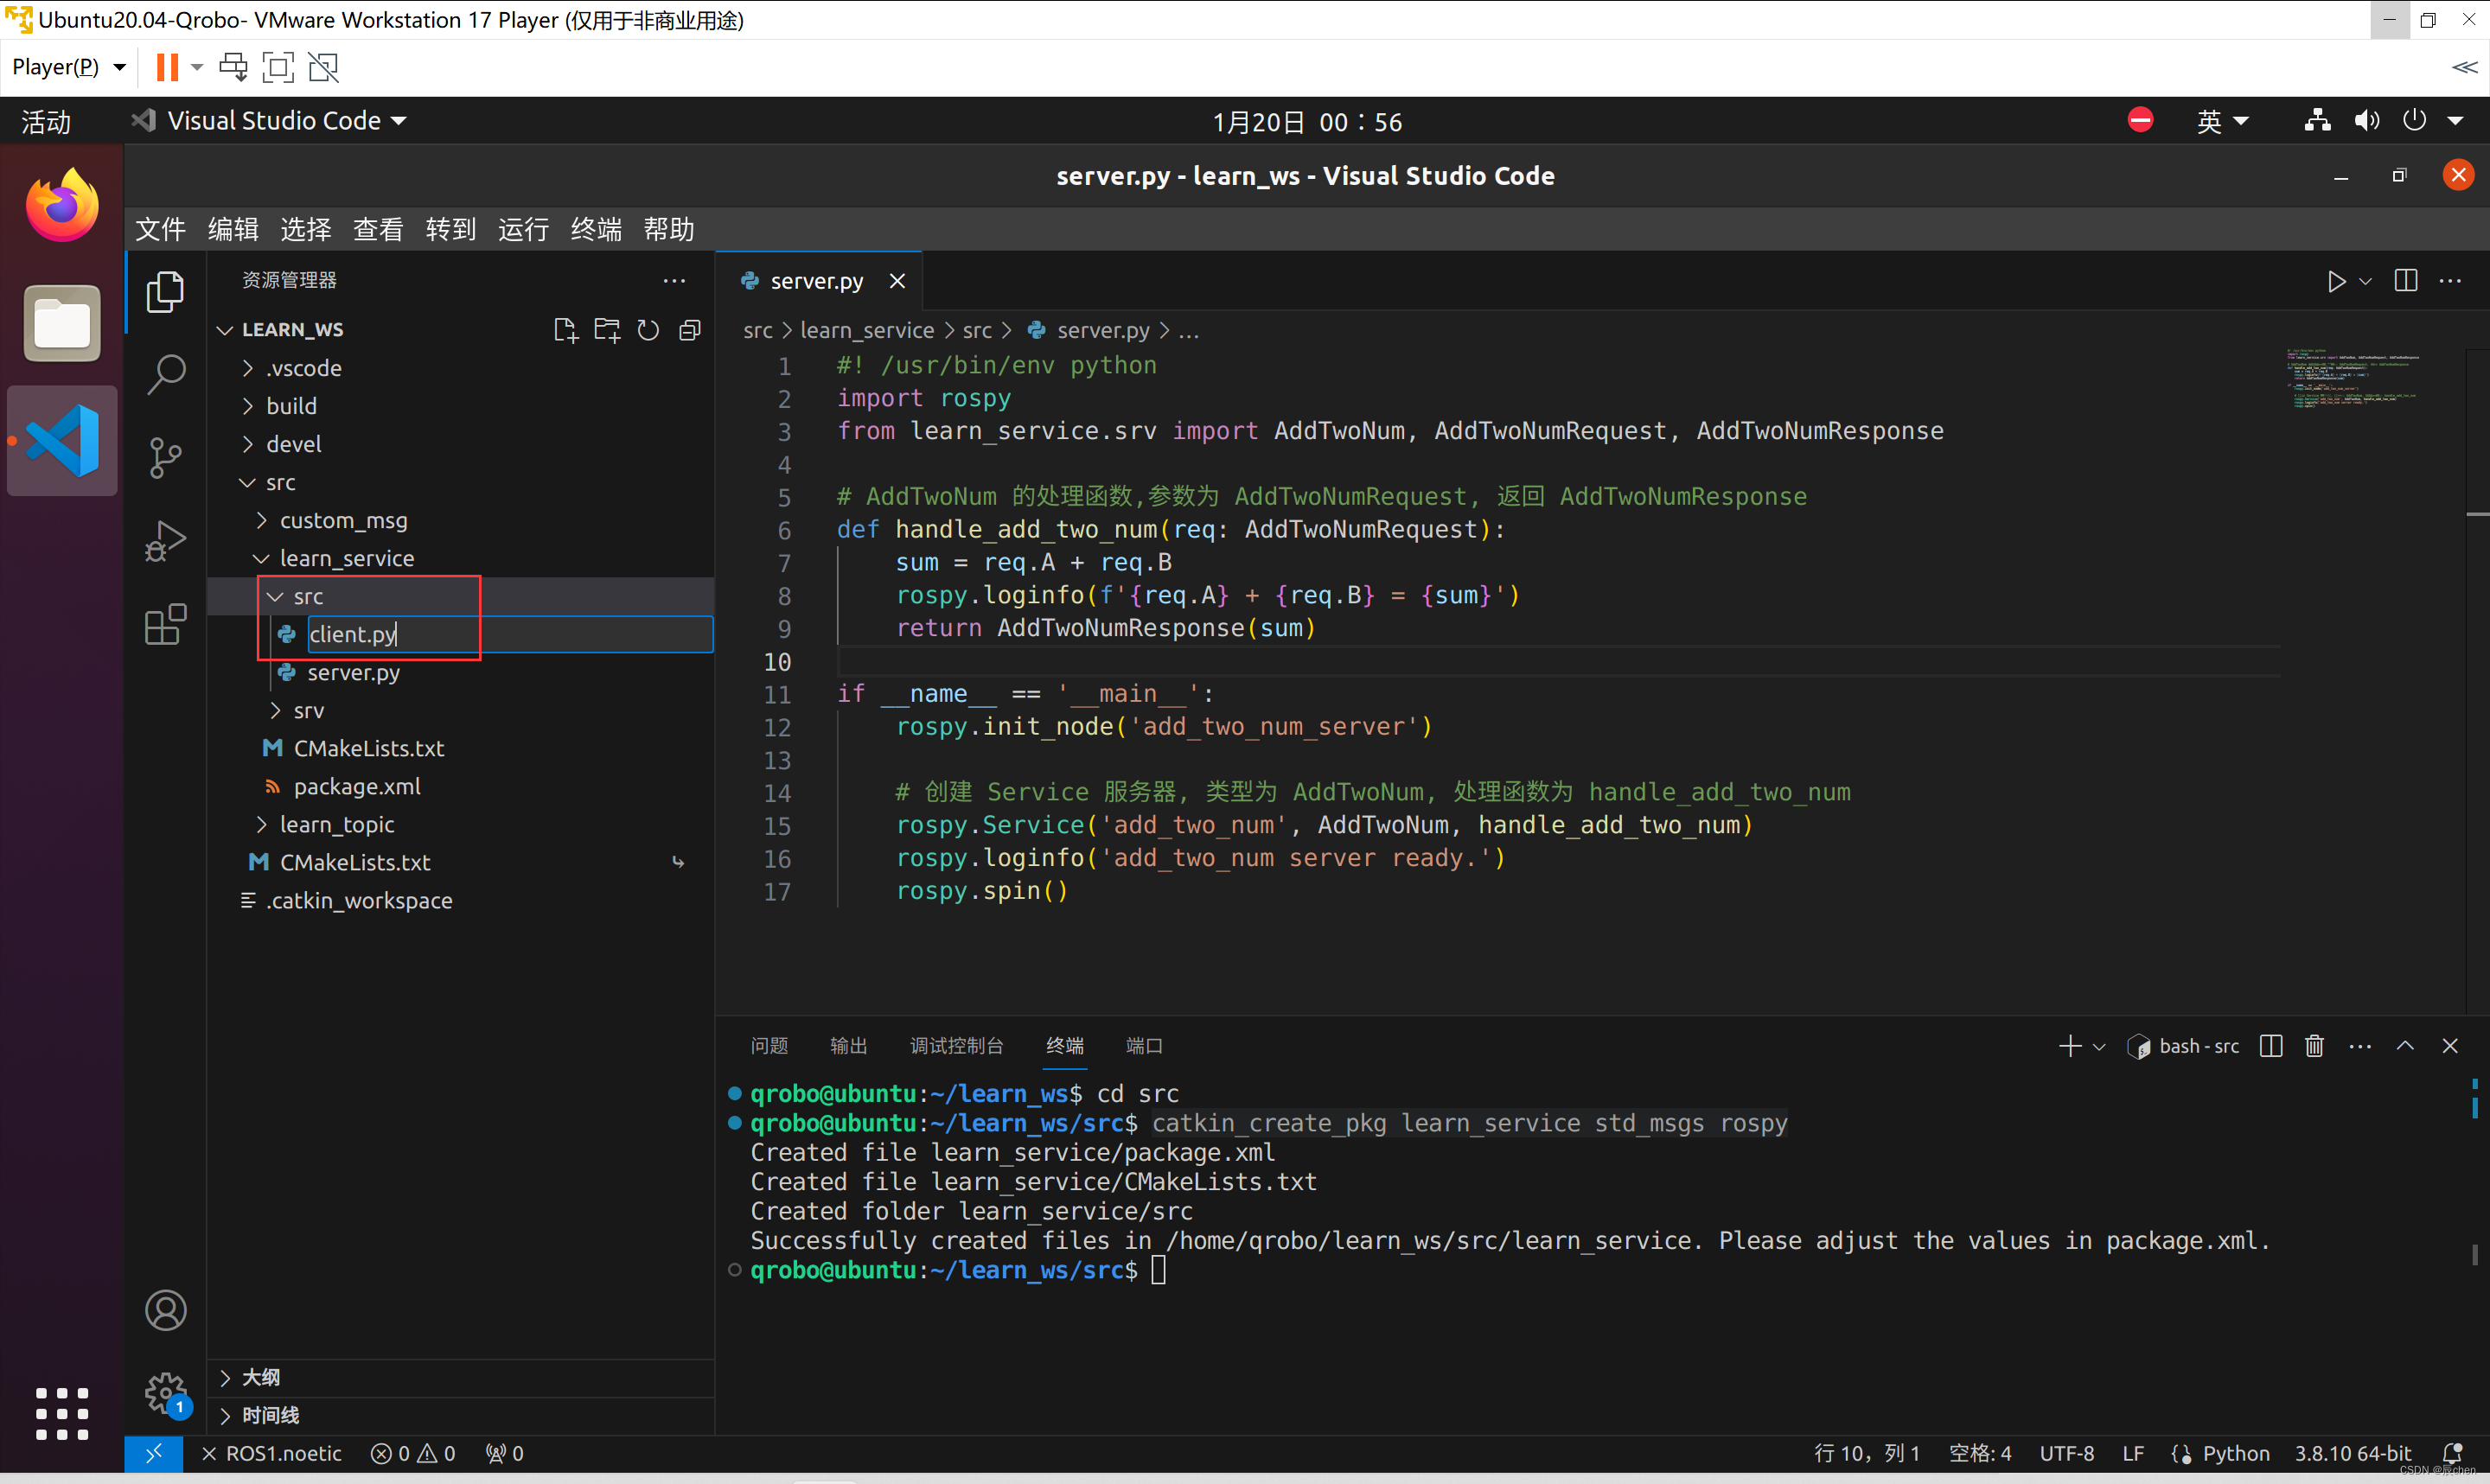Screen dimensions: 2490x1484
Task: Expand the 大纲 outline section
Action: (460, 1377)
